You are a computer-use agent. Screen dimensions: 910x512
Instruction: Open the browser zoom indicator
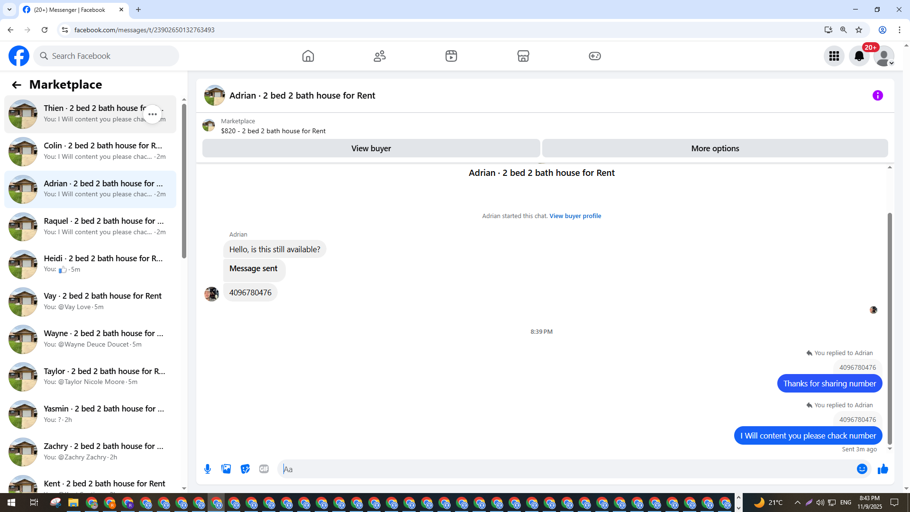tap(844, 30)
